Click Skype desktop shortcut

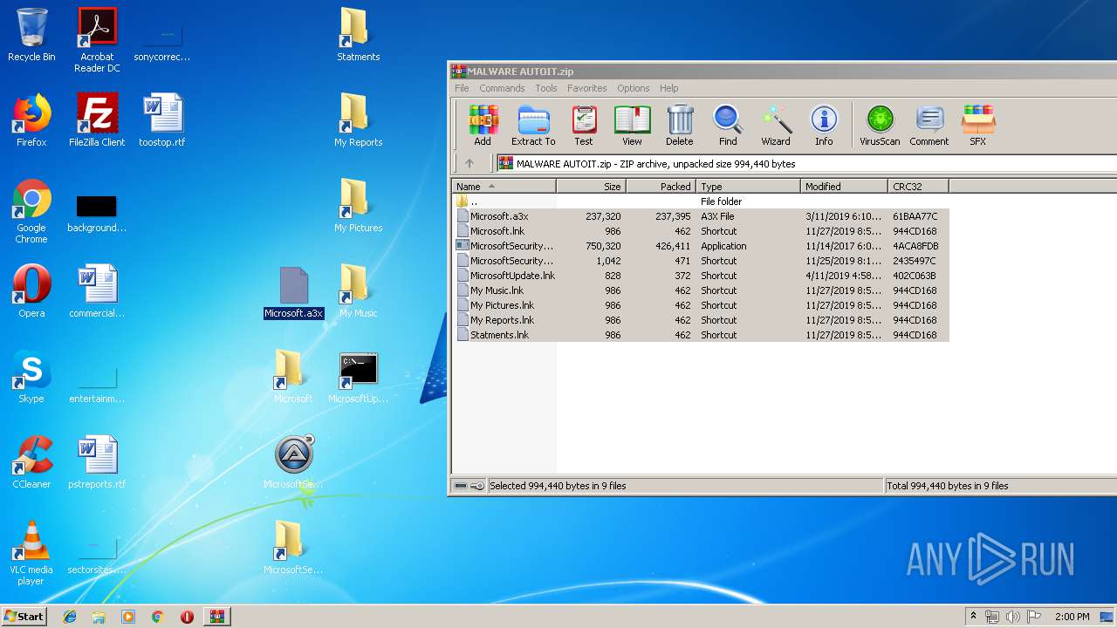(x=31, y=377)
